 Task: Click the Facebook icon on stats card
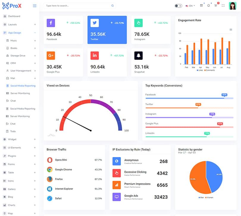tap(51, 23)
